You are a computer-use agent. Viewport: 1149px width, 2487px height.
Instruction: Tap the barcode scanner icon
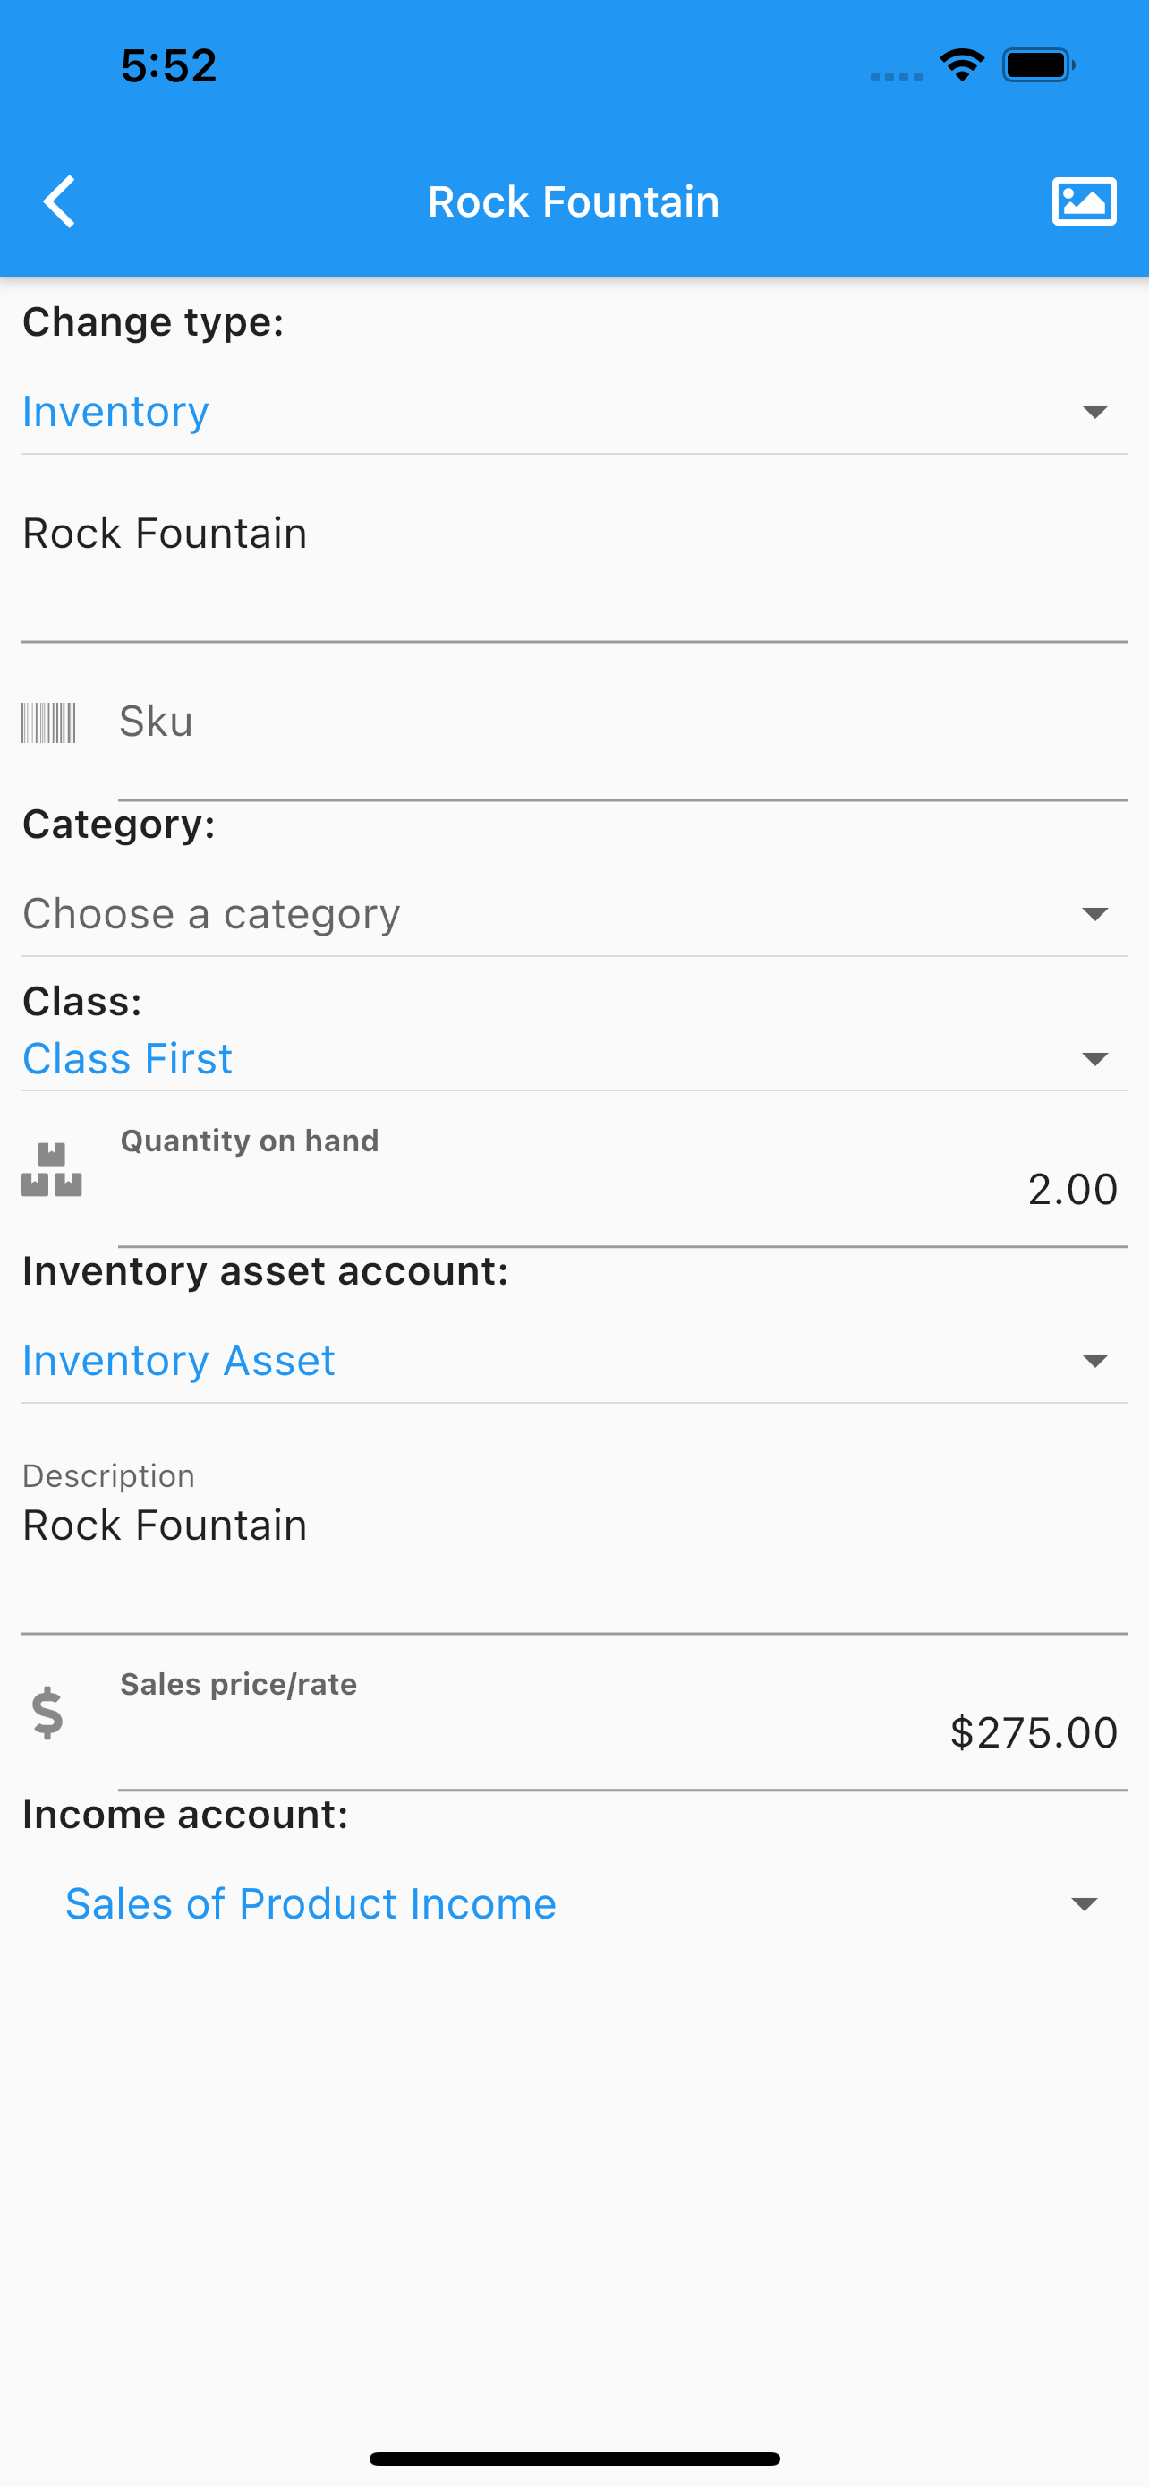click(x=48, y=722)
